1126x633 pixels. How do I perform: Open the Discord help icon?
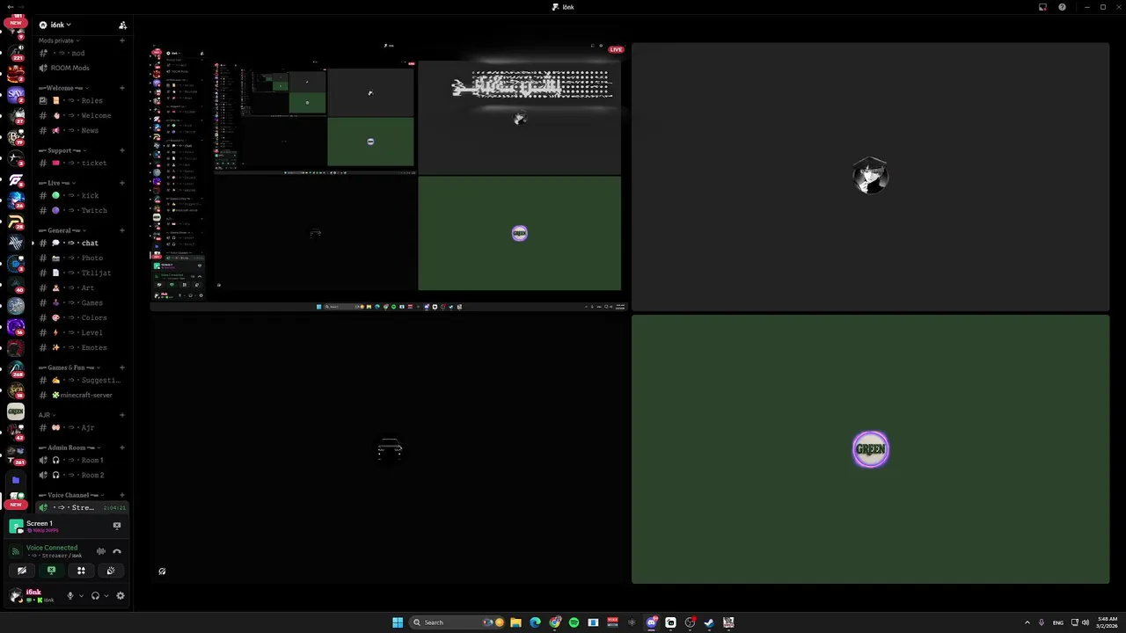(x=1062, y=7)
